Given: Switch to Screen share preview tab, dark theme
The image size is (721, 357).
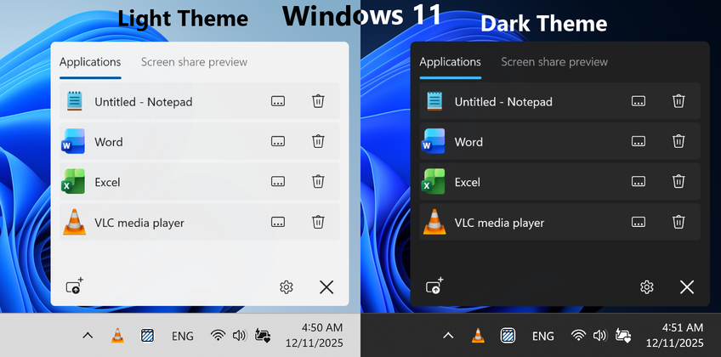Looking at the screenshot, I should (554, 62).
